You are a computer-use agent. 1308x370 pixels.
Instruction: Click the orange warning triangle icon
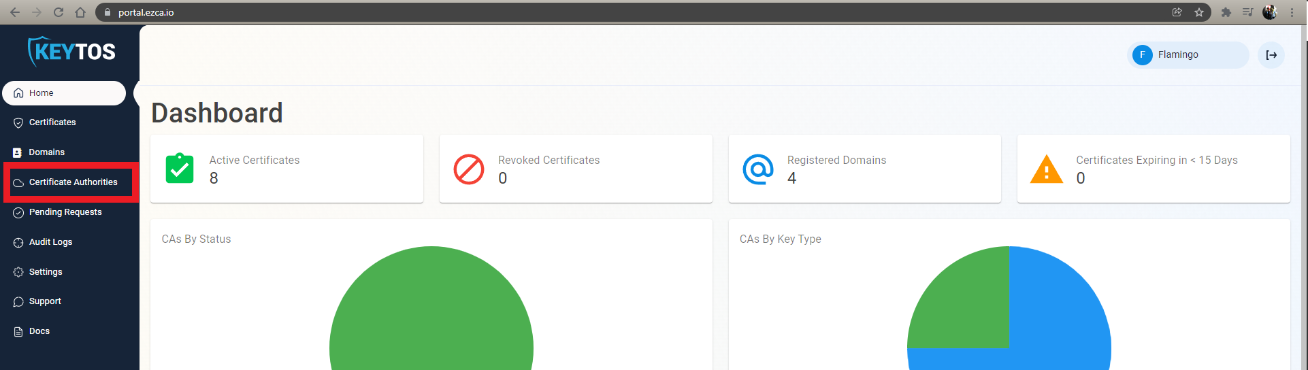pos(1047,169)
